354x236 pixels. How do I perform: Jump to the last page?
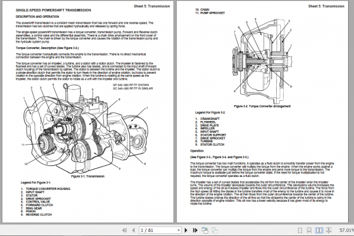(x=195, y=230)
